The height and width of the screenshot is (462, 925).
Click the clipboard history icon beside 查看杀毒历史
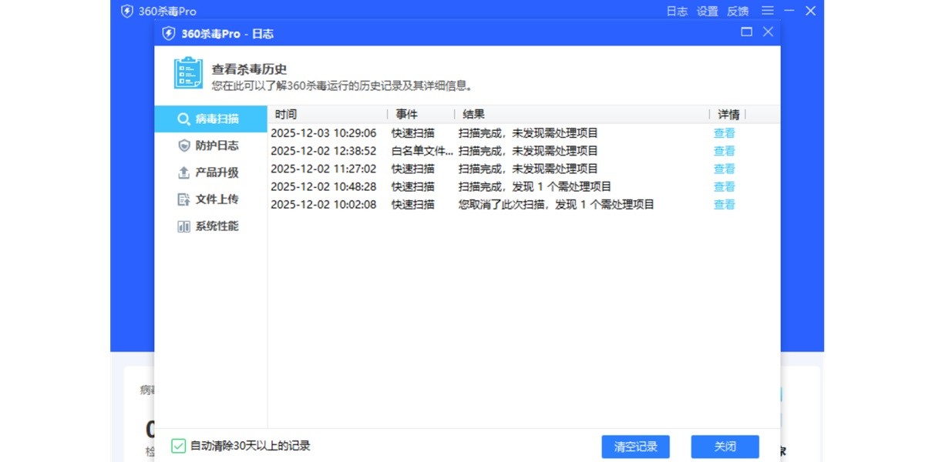click(188, 73)
